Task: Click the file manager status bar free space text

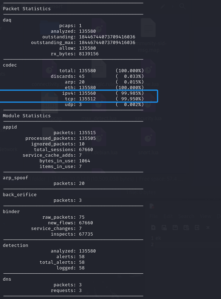Action: coord(161,179)
